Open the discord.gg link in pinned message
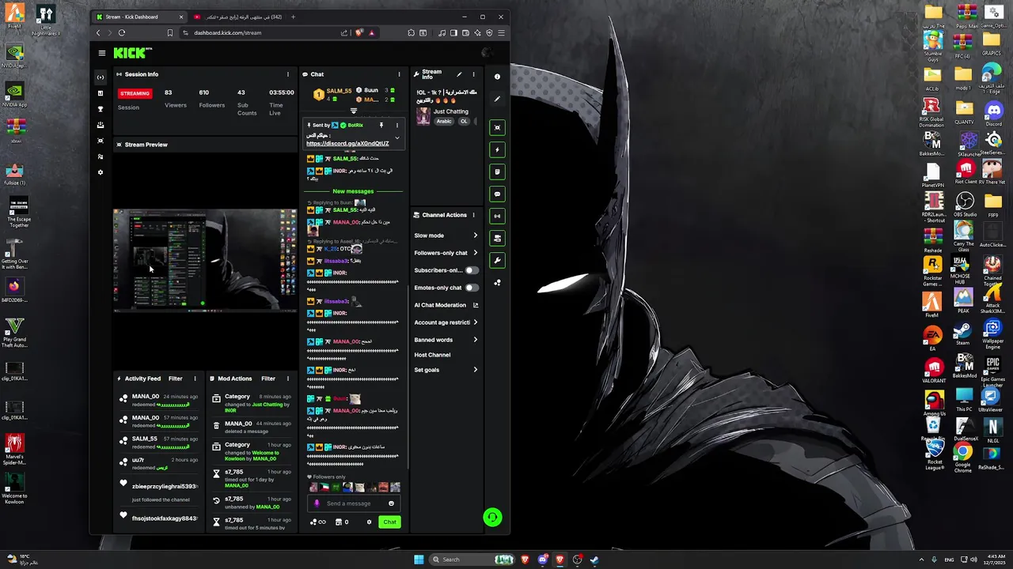 pyautogui.click(x=347, y=144)
